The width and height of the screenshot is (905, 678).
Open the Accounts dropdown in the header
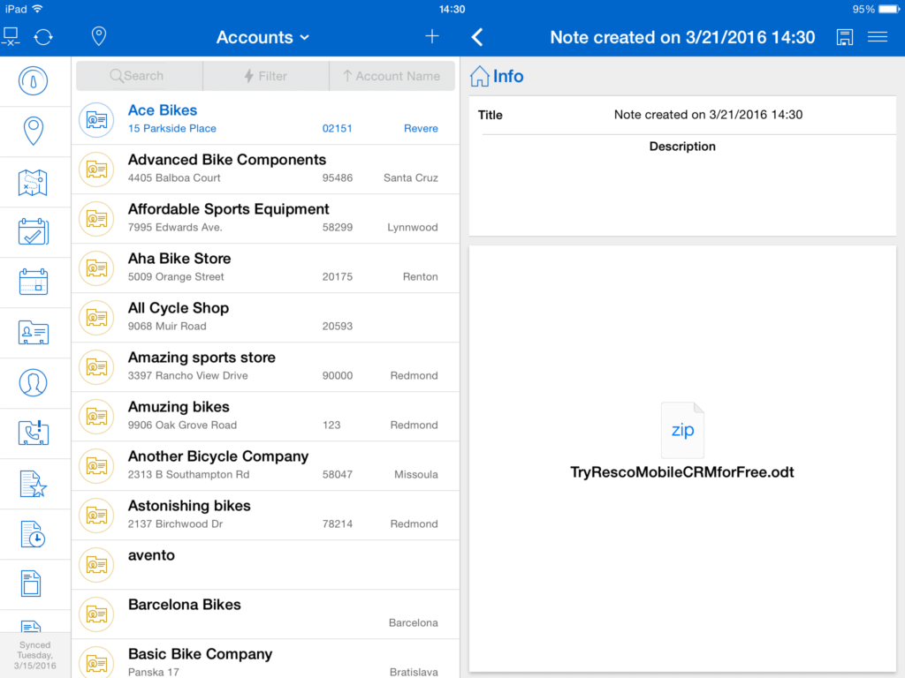point(262,36)
